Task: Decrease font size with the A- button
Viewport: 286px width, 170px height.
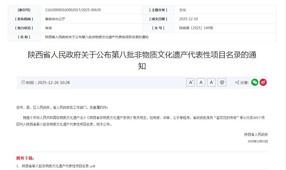Action: (211, 82)
